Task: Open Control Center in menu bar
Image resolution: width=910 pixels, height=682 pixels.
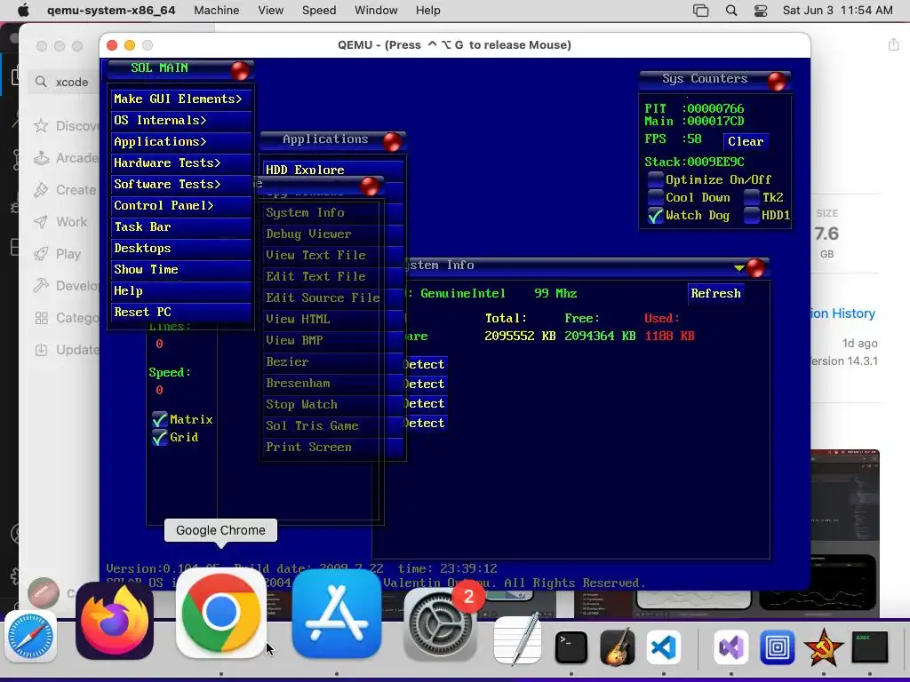Action: coord(761,11)
